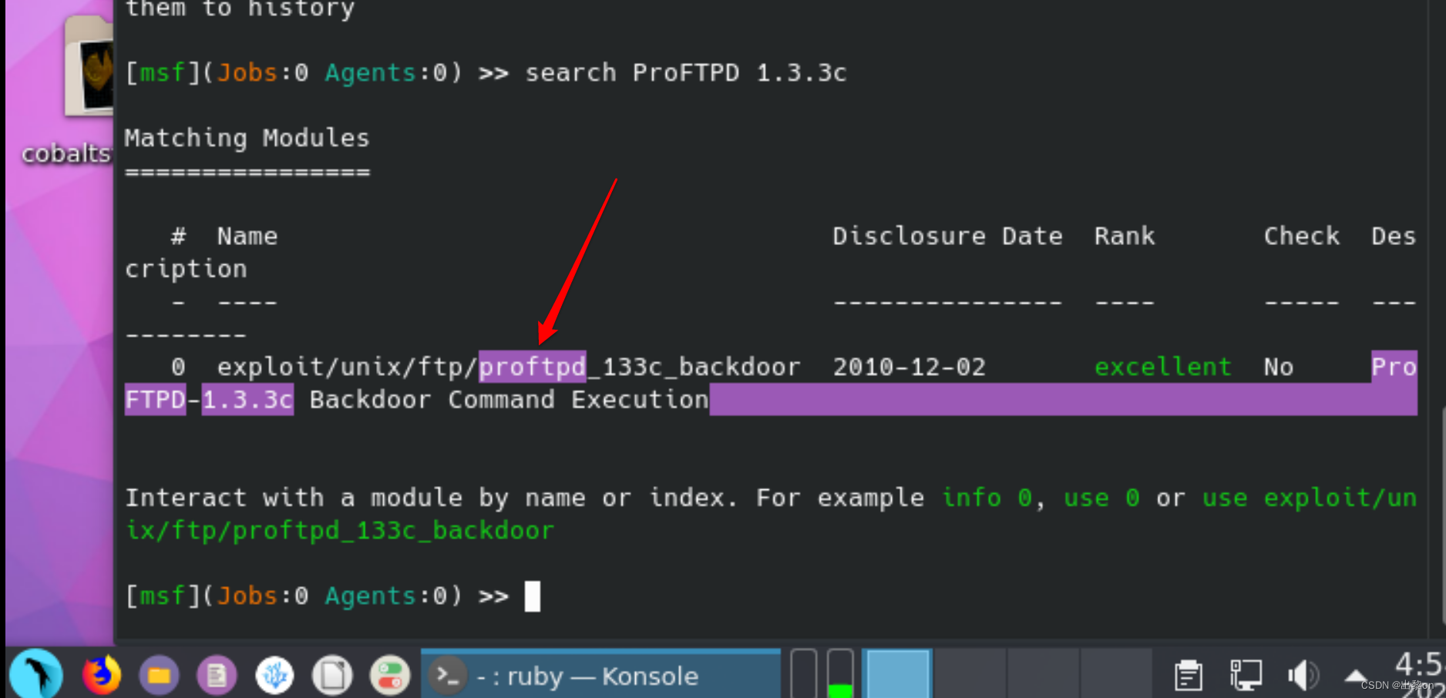Switch to the fourth virtual desktop

pyautogui.click(x=1115, y=674)
